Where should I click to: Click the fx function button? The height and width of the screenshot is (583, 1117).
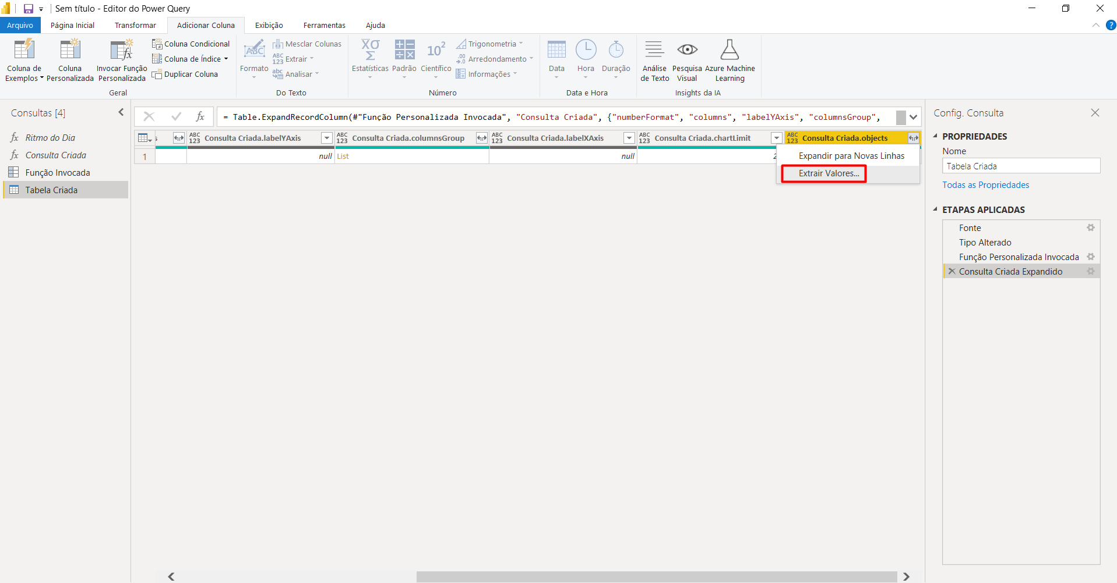point(200,116)
